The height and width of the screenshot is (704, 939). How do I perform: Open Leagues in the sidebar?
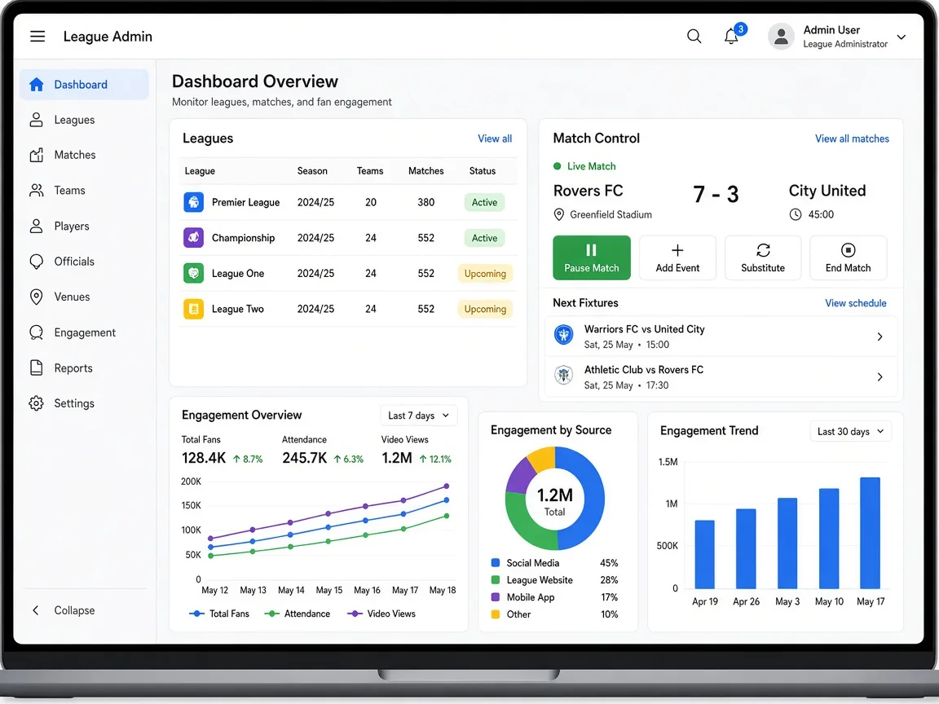click(x=85, y=120)
